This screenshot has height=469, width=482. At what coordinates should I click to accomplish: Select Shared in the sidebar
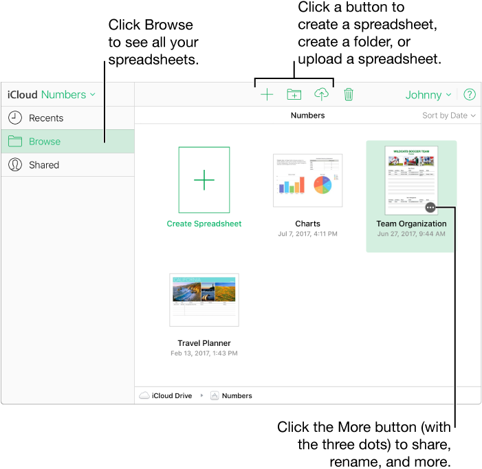pos(67,165)
